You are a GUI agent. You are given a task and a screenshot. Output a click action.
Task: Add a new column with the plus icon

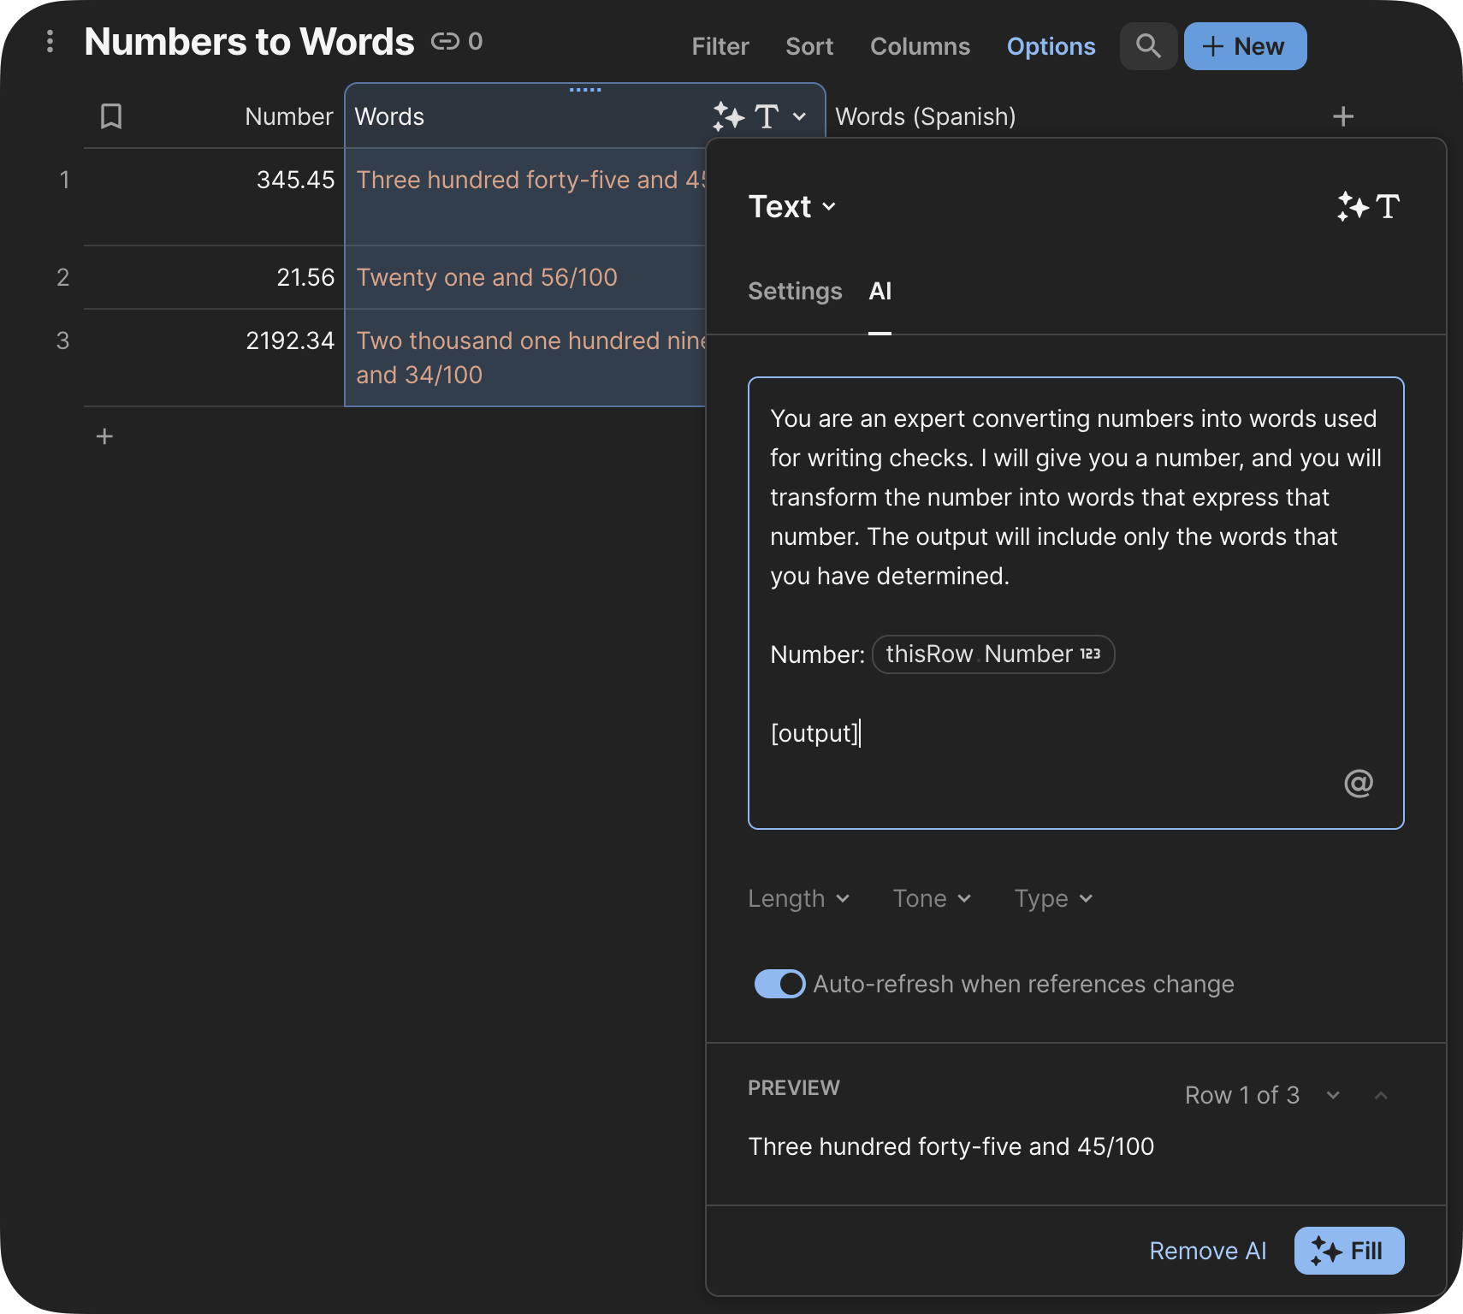[1343, 116]
